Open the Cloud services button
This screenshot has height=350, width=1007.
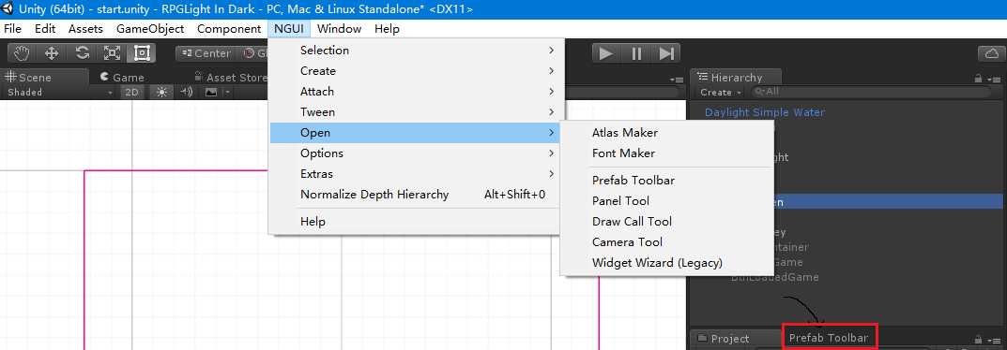[x=992, y=53]
